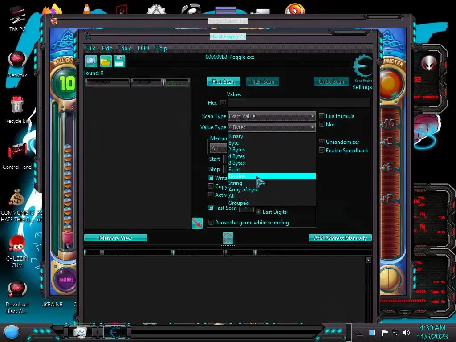Toggle Enable Speedhack checkbox
The height and width of the screenshot is (342, 456).
tap(322, 150)
